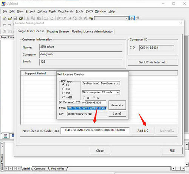The width and height of the screenshot is (189, 174).
Task: Switch to the Floating License tab
Action: coord(58,31)
